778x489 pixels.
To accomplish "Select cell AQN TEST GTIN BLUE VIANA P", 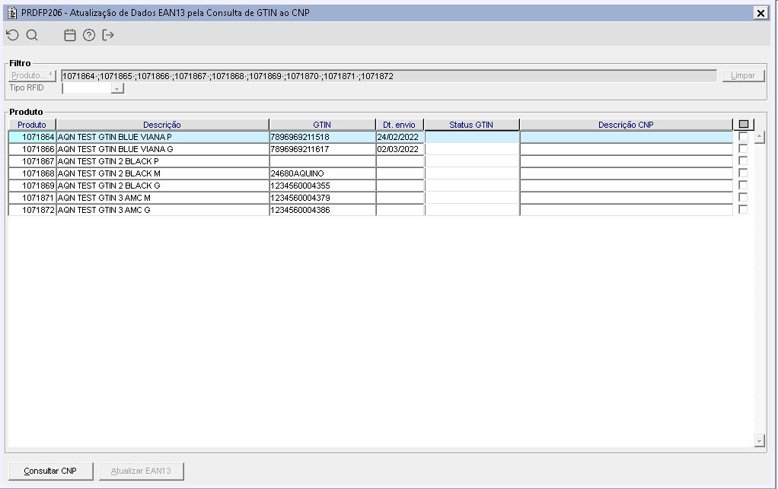I will pyautogui.click(x=162, y=137).
